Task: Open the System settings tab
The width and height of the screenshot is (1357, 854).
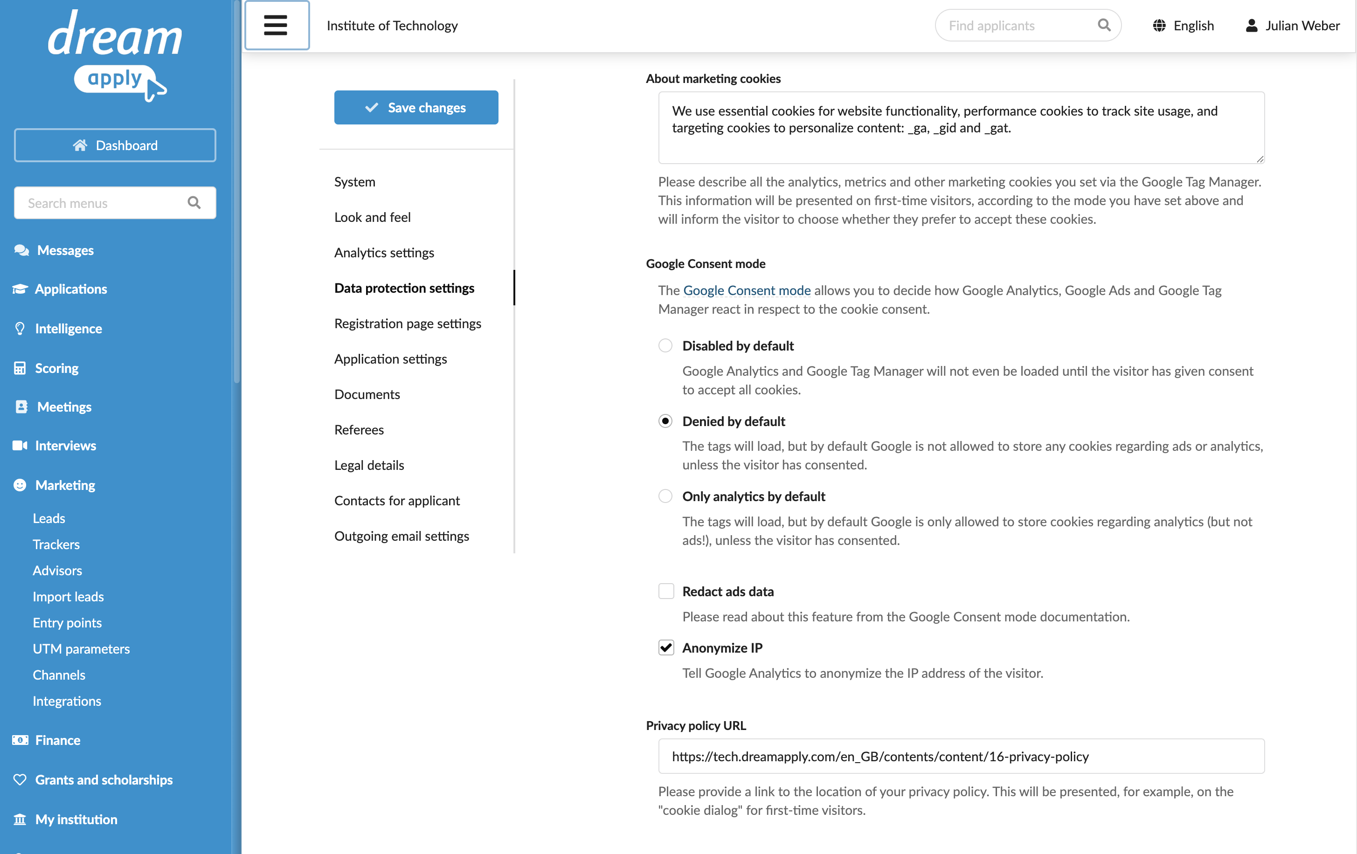Action: pyautogui.click(x=354, y=181)
